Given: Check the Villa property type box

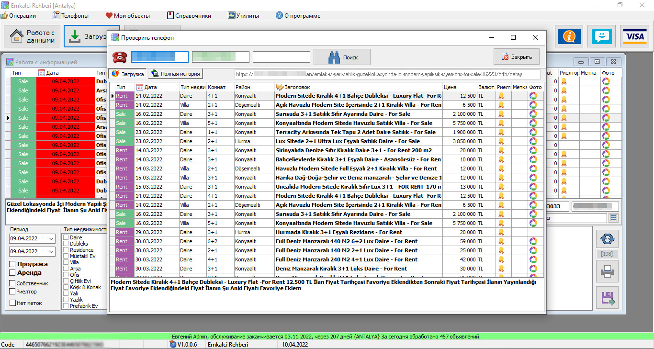Looking at the screenshot, I should point(66,263).
